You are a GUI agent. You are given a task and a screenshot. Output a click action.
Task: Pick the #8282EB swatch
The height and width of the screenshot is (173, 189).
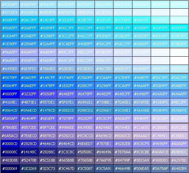(x=123, y=144)
